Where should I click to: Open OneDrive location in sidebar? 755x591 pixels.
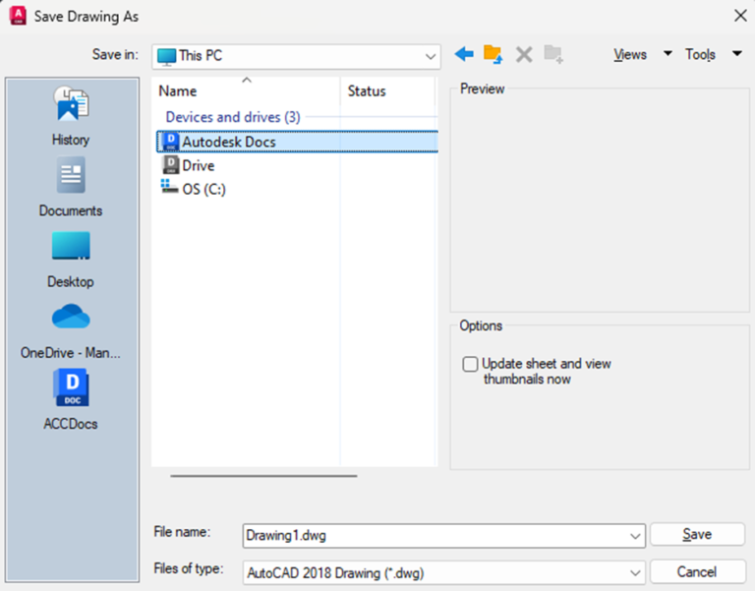[71, 331]
